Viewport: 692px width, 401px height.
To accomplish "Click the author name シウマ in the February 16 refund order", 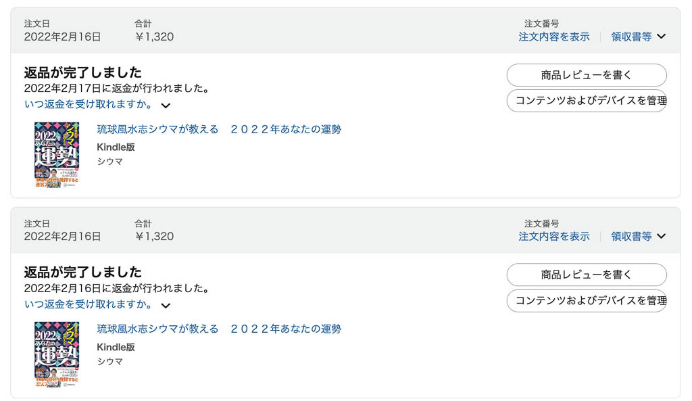I will point(110,361).
